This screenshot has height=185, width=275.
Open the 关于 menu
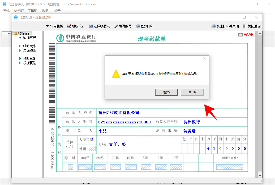(x=57, y=11)
